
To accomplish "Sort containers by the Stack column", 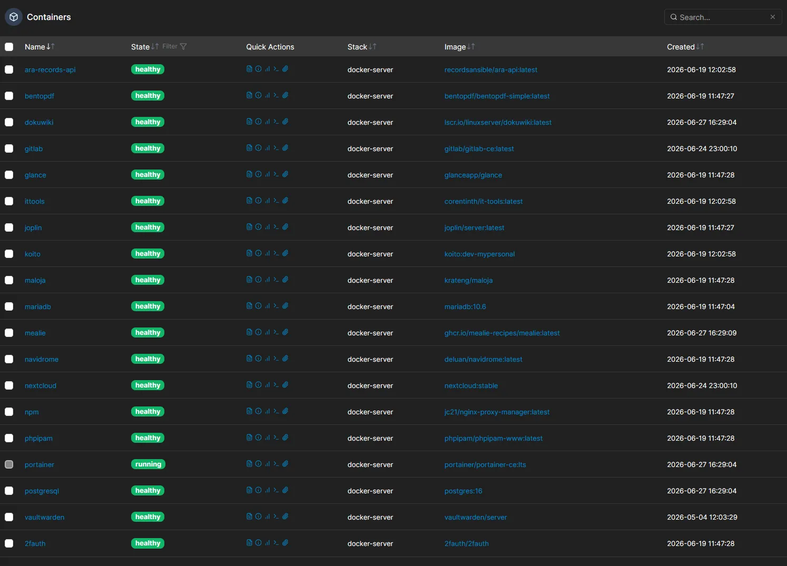I will [362, 47].
